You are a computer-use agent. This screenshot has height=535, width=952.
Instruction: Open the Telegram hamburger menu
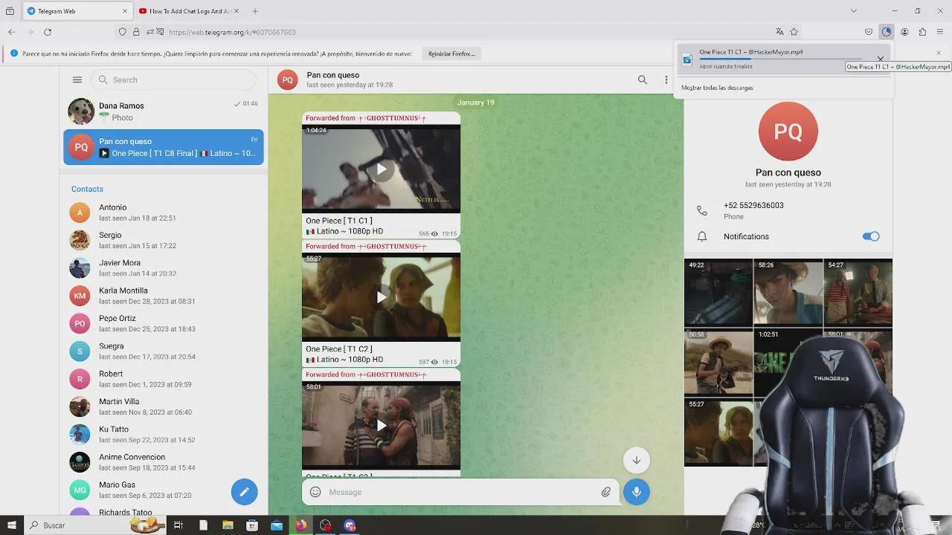77,80
